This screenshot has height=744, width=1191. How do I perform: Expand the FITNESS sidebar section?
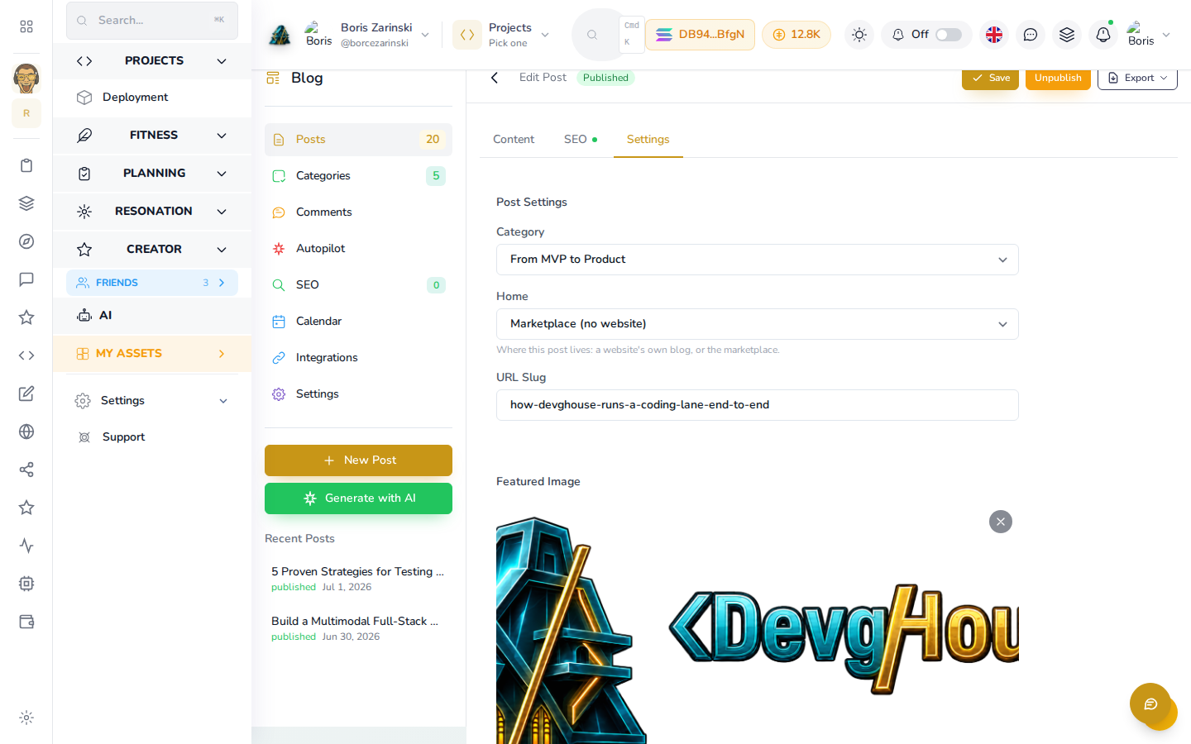pyautogui.click(x=152, y=136)
